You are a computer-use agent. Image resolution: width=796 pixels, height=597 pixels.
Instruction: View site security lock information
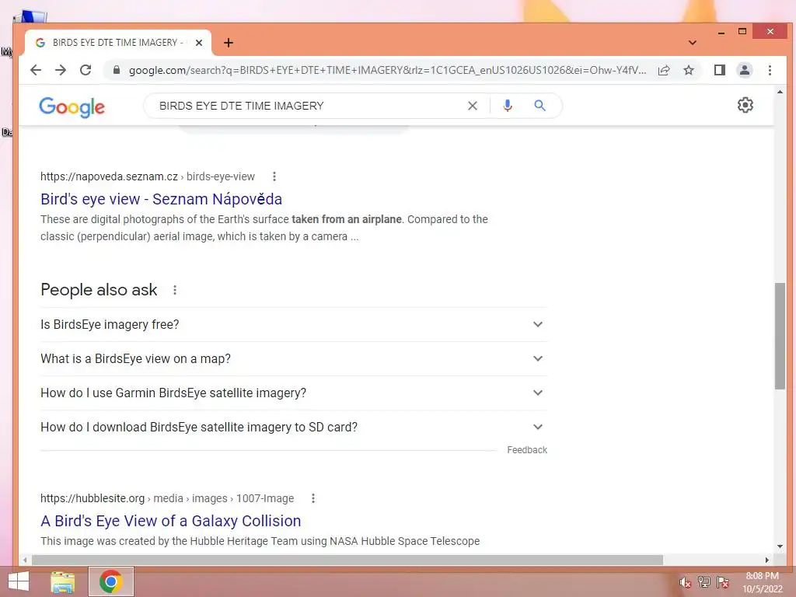click(117, 70)
